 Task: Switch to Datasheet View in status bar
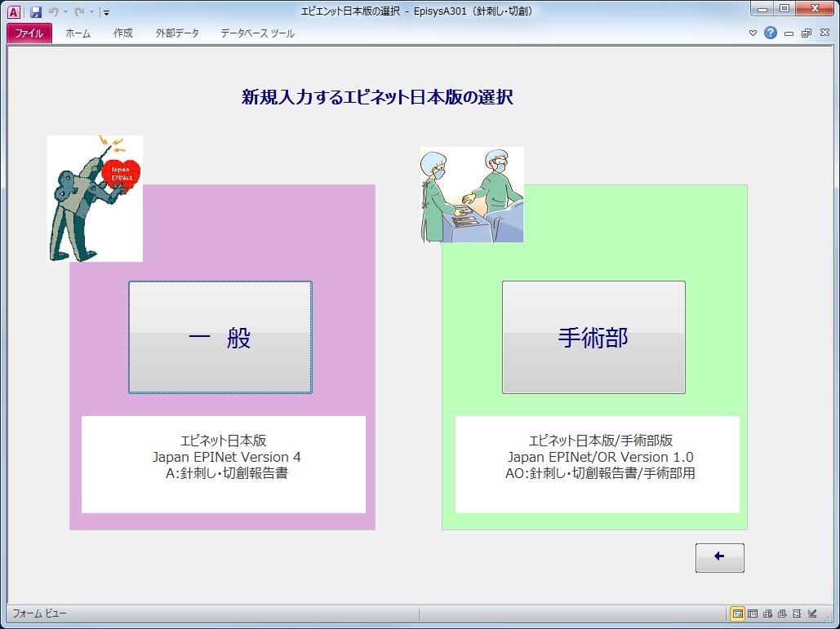pyautogui.click(x=753, y=613)
